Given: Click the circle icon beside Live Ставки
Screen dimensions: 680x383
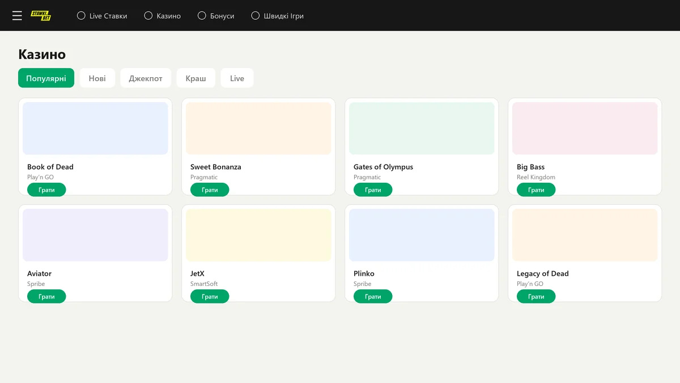Looking at the screenshot, I should click(x=81, y=16).
